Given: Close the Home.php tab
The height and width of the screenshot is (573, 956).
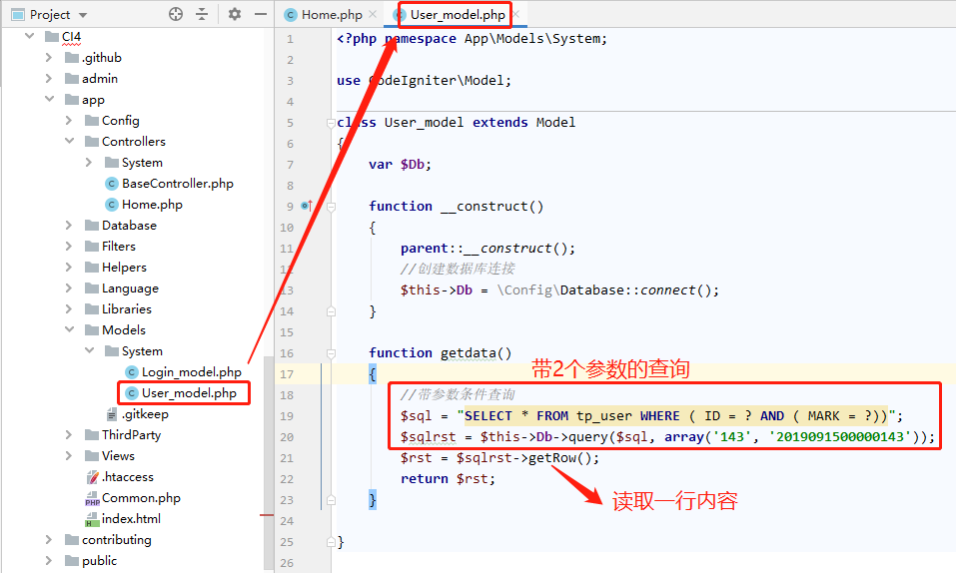Looking at the screenshot, I should tap(373, 14).
